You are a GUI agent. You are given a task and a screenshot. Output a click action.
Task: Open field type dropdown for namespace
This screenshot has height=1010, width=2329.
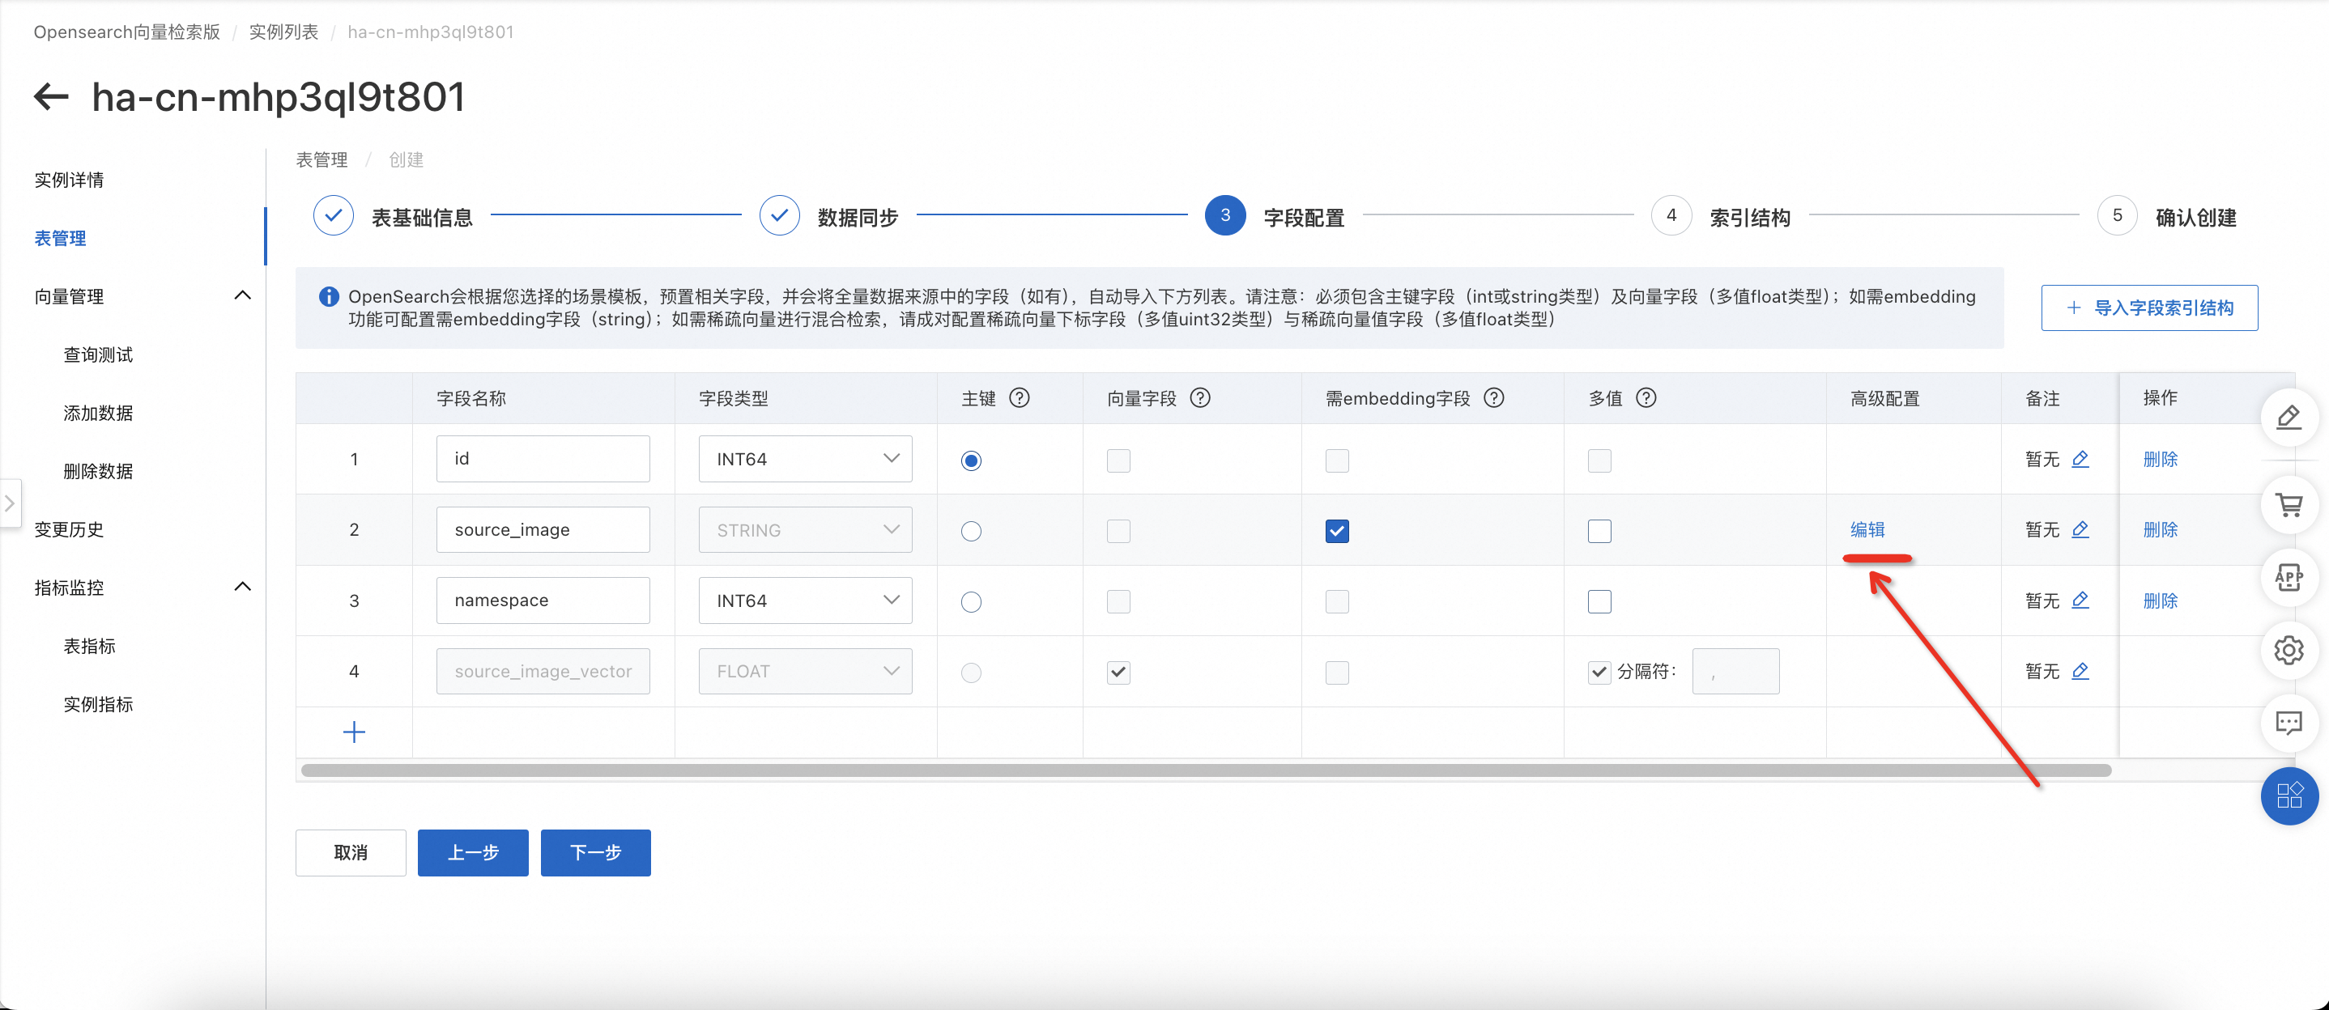click(805, 600)
